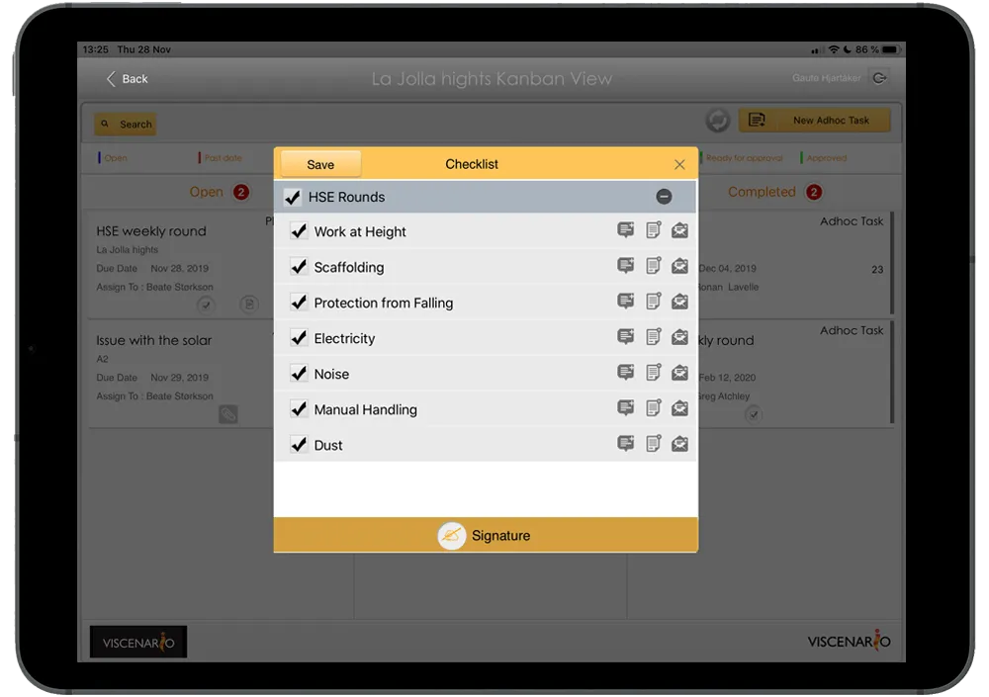
Task: Tap the refresh sync icon
Action: [717, 120]
